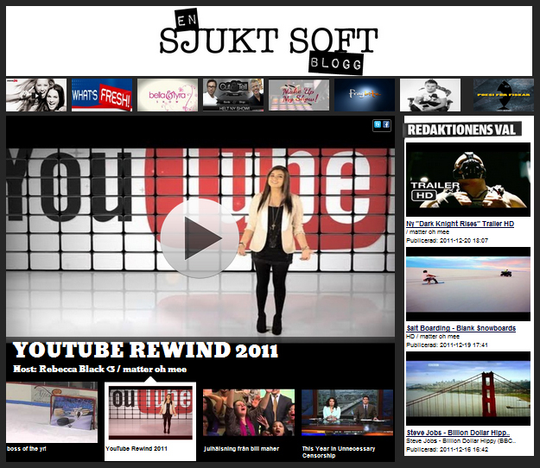Open the Golden Gate bridge Steve Jobs thumbnail

click(468, 389)
